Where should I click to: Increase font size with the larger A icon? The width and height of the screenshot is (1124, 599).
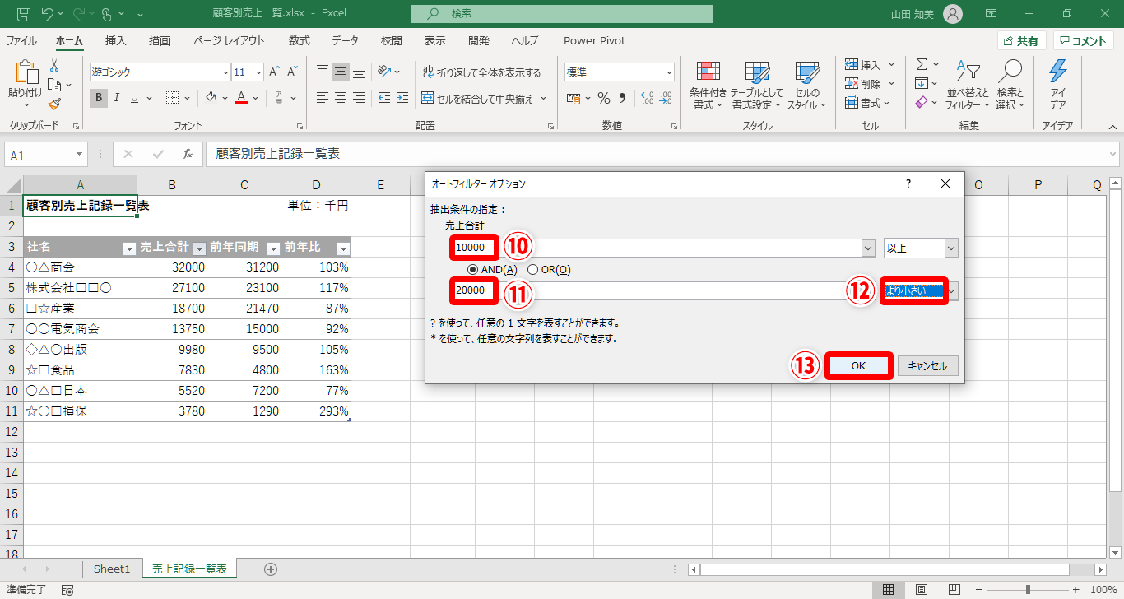[x=274, y=72]
